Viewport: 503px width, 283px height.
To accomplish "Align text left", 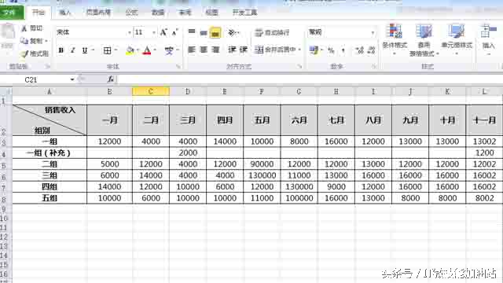I will tap(192, 50).
